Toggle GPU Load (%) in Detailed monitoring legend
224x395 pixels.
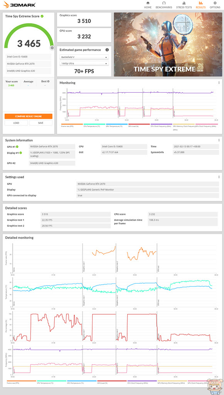(112, 382)
